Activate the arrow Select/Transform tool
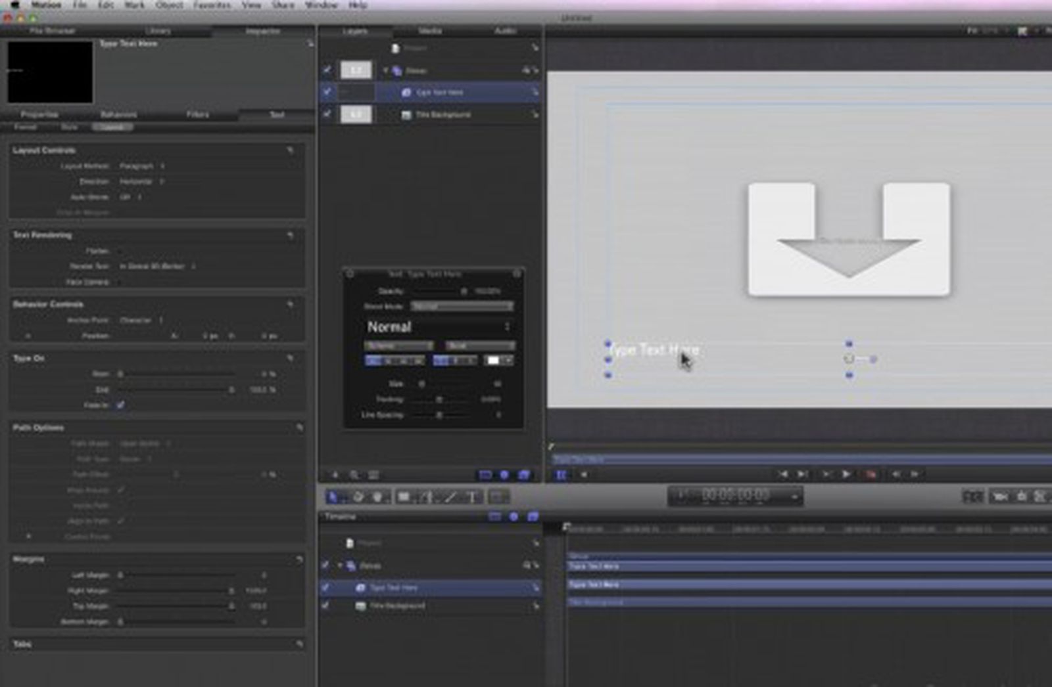The width and height of the screenshot is (1052, 687). tap(335, 497)
